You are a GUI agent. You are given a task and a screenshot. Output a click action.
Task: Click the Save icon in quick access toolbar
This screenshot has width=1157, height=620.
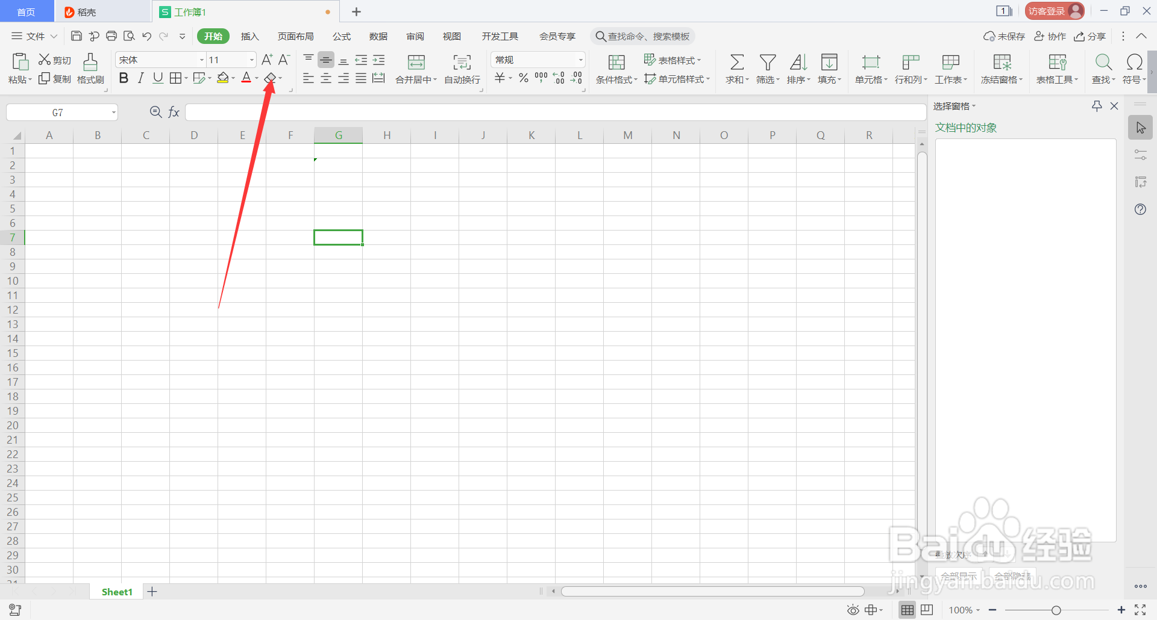point(77,36)
